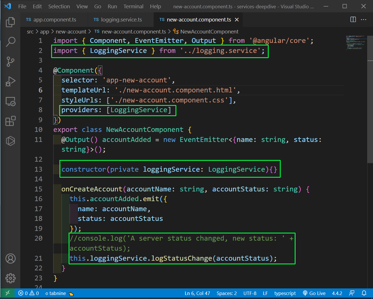This screenshot has height=299, width=373.
Task: Open the Explorer view in activity bar
Action: pos(10,22)
